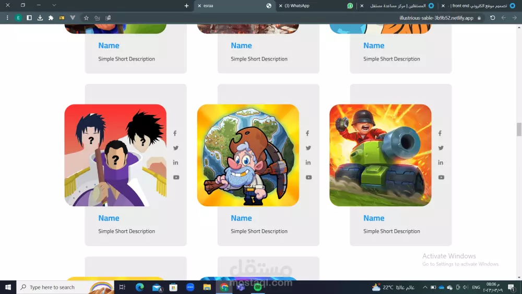Switch to المستقلين | مركز مساعدة مستقل tab

[397, 6]
